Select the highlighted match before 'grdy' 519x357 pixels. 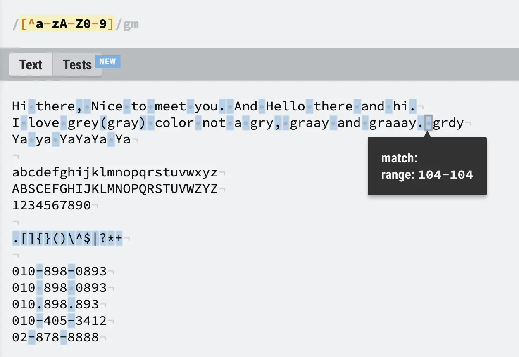(x=428, y=123)
